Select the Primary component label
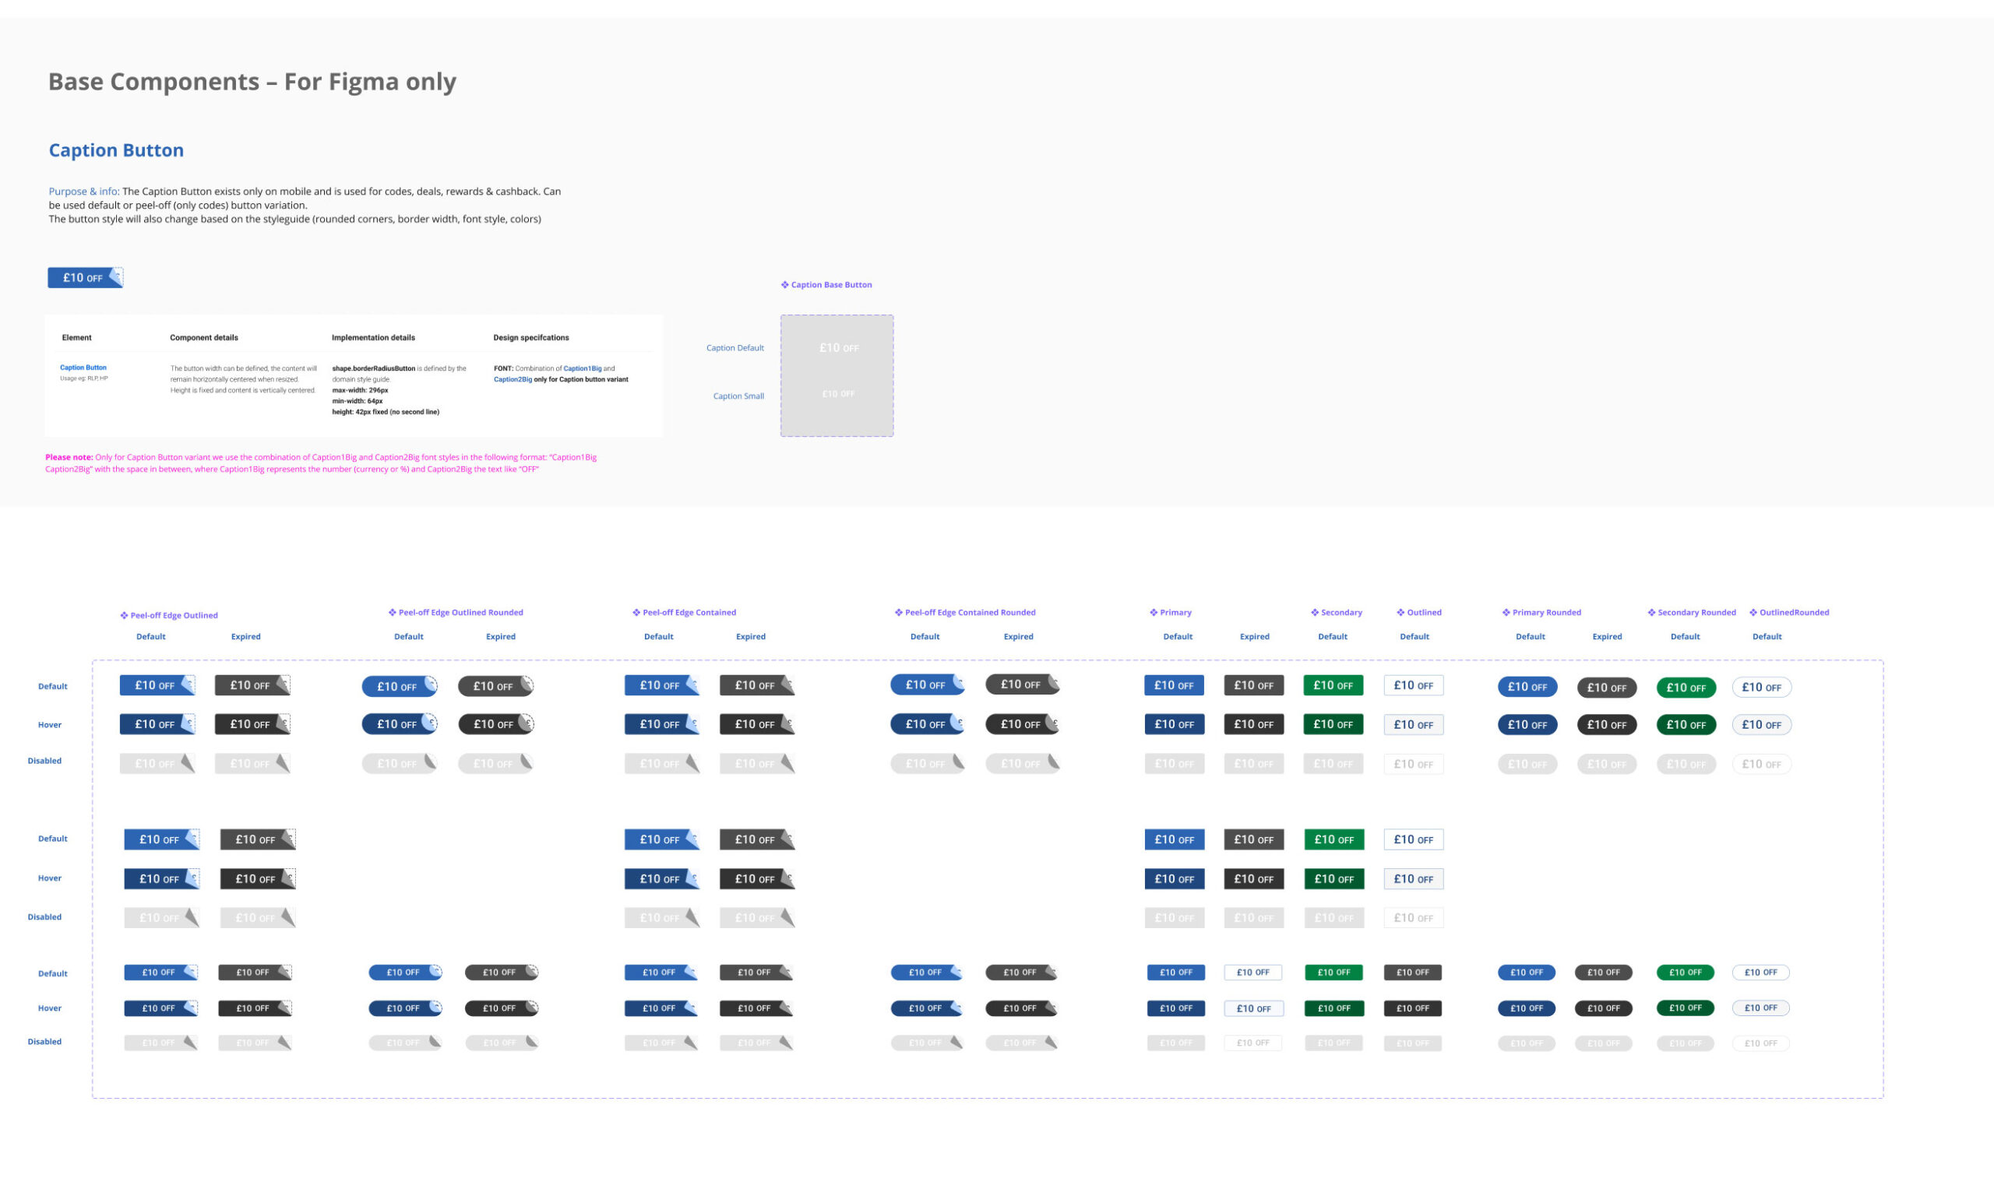Screen dimensions: 1994x1189 pyautogui.click(x=1175, y=612)
